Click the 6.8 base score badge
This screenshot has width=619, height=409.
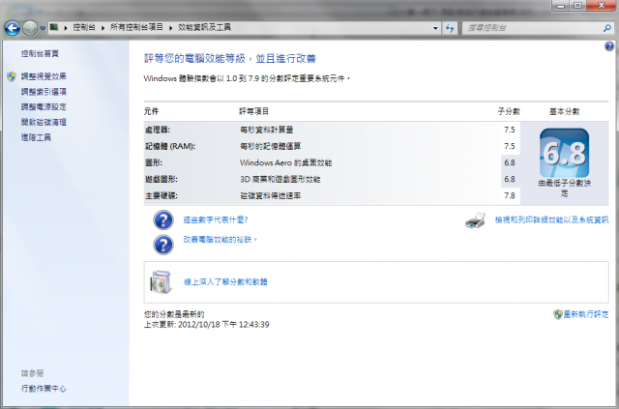[564, 153]
